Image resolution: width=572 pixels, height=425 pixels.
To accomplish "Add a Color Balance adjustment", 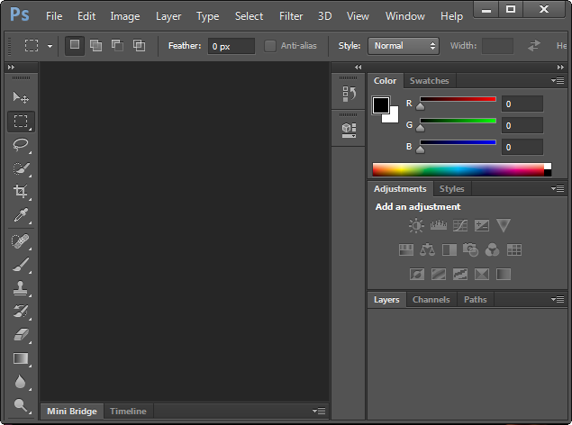I will 428,250.
